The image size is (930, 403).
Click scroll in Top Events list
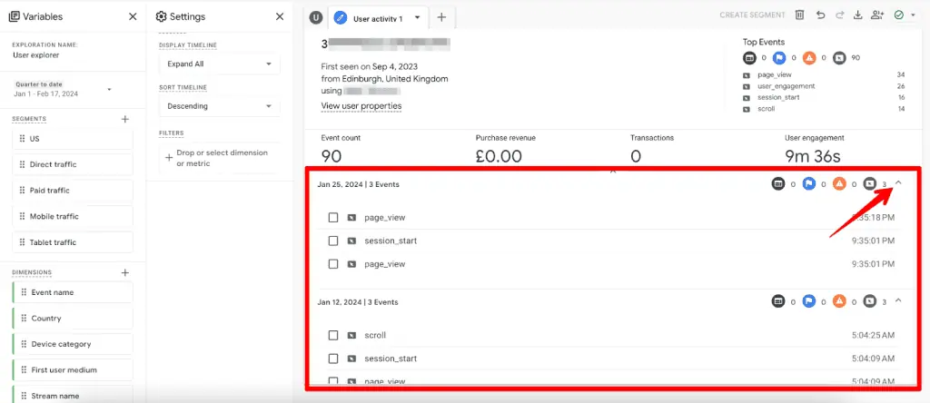(766, 109)
